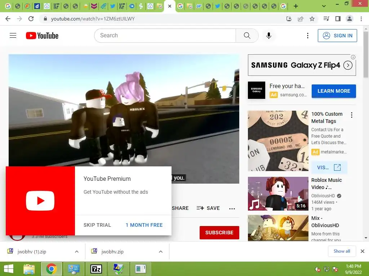This screenshot has height=276, width=369.
Task: Click the network tray icon
Action: tap(326, 269)
